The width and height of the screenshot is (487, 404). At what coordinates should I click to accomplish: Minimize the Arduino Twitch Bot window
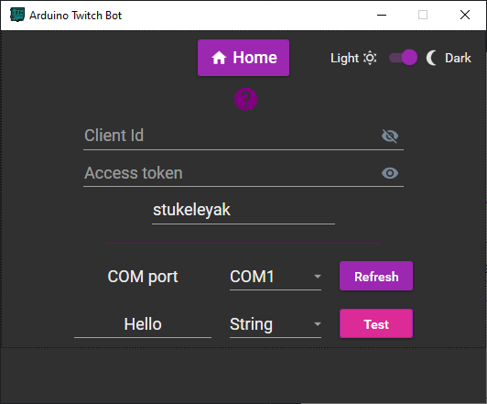[x=382, y=15]
